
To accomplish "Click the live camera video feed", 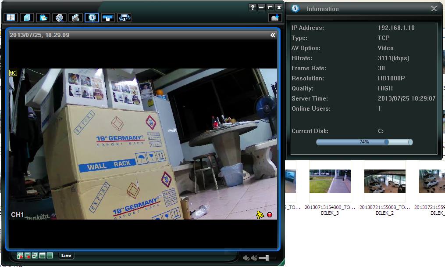I will point(143,144).
